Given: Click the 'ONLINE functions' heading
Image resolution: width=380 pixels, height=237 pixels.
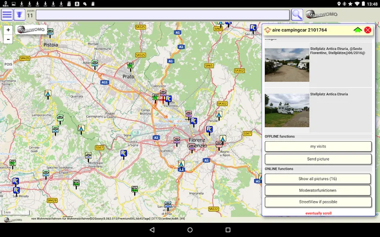Looking at the screenshot, I should 279,169.
